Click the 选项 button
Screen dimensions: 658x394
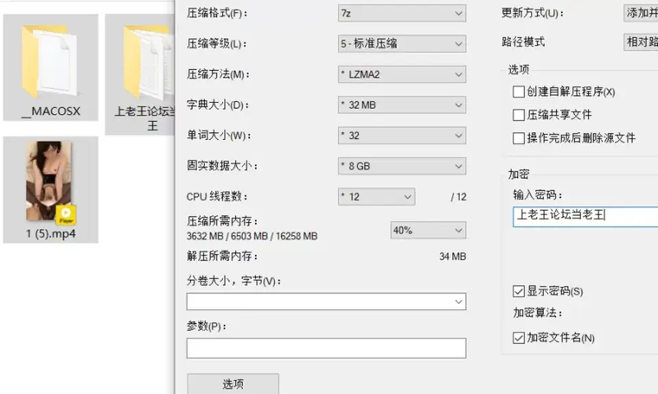tap(233, 384)
